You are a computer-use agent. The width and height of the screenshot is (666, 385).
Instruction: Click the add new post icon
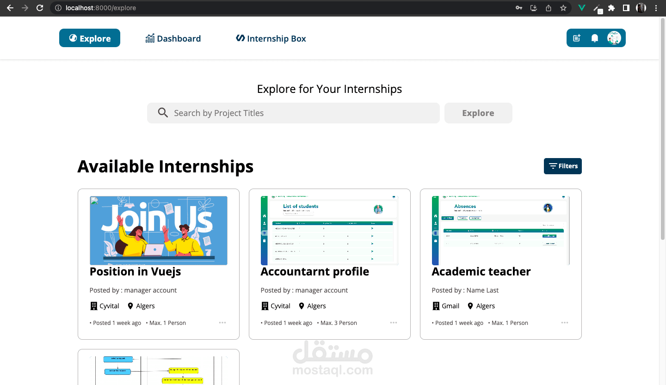[577, 38]
